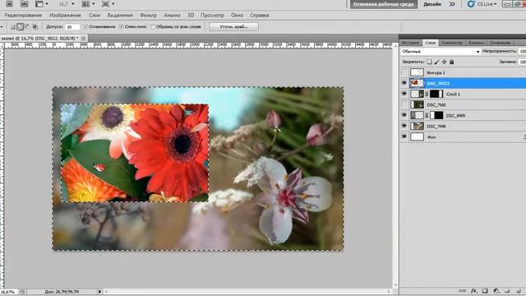Click the create new layer icon
Image resolution: width=526 pixels, height=296 pixels.
(x=519, y=291)
